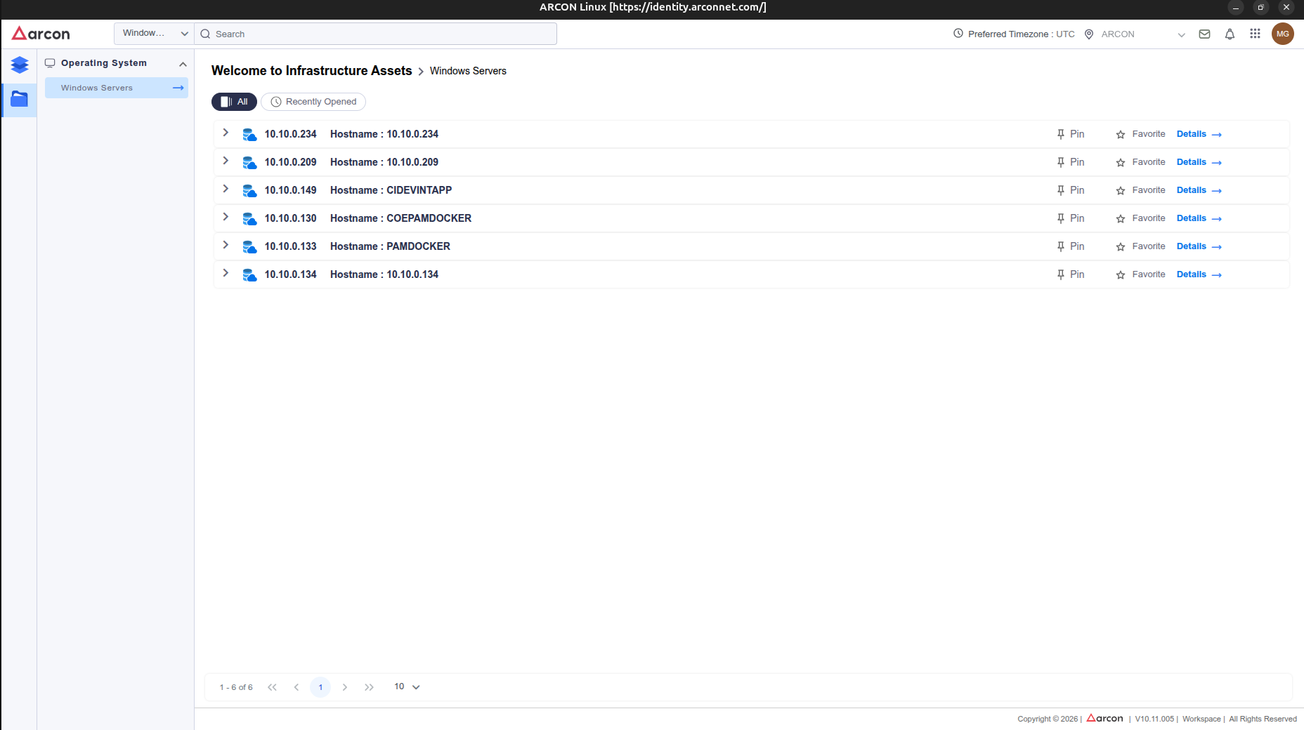
Task: Mark COEPAMDOCKER as Favorite
Action: pyautogui.click(x=1140, y=218)
